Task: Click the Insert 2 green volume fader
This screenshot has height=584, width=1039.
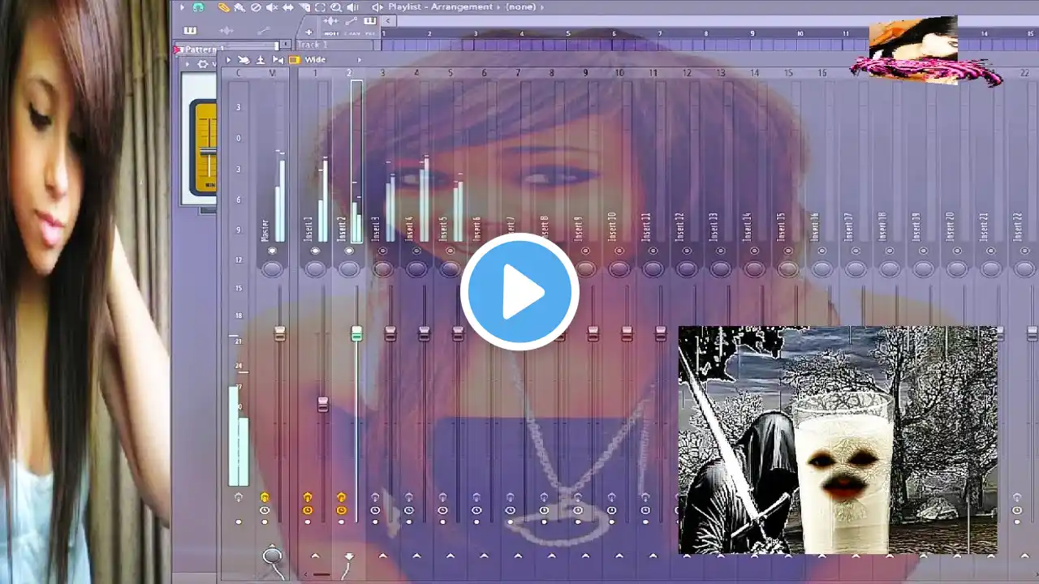Action: click(356, 333)
